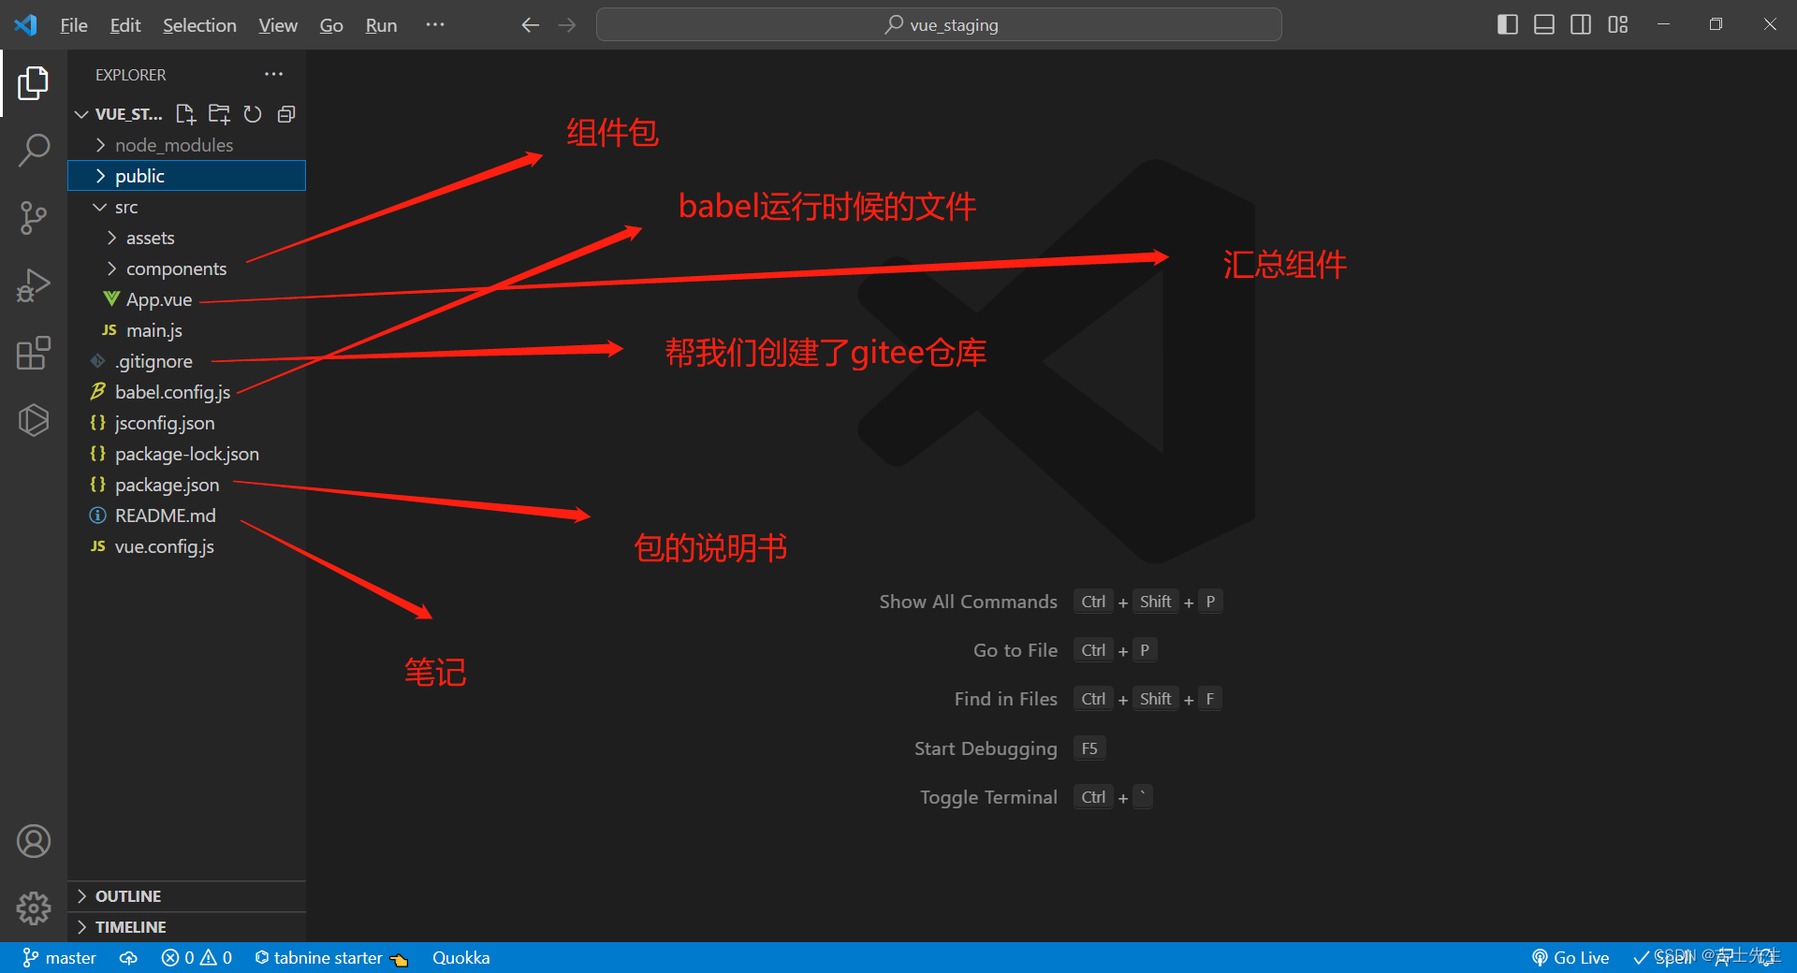Screen dimensions: 1797x973
Task: Open the hexagon extension icon in activity bar
Action: click(34, 420)
